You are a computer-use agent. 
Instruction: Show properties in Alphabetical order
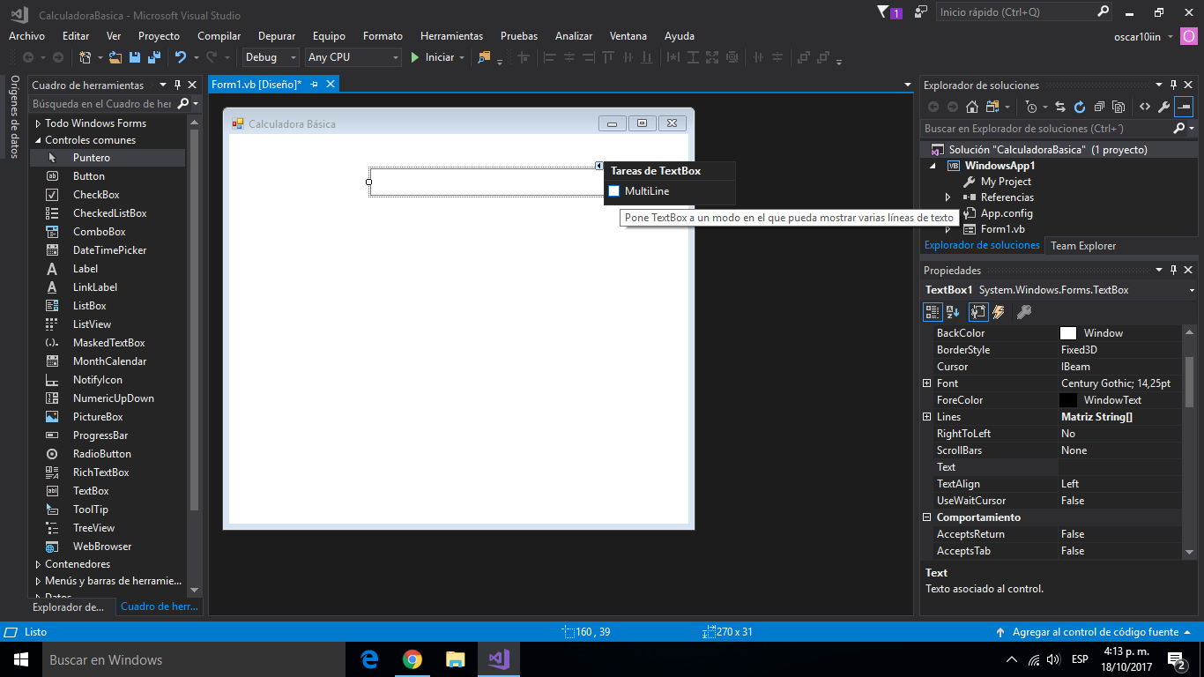click(x=953, y=312)
